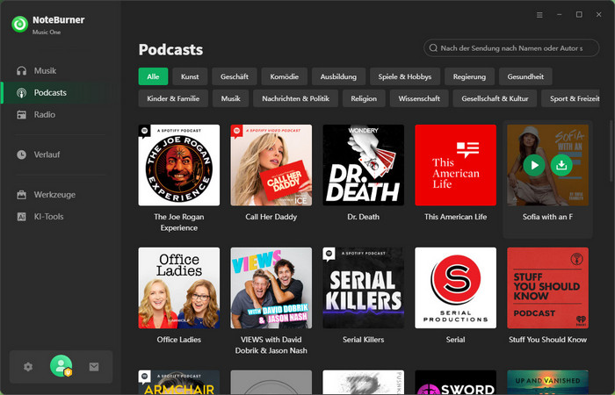
Task: Click the title 'The Joe Rogan Experience'
Action: tap(179, 222)
